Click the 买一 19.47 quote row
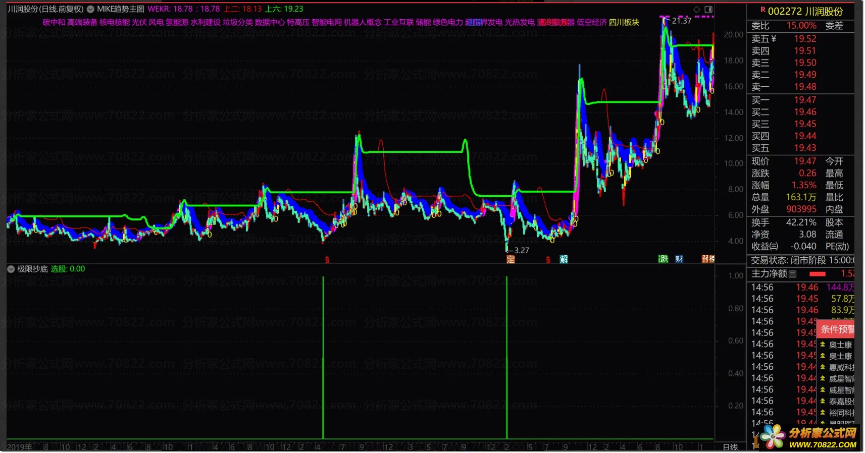865x453 pixels. (800, 100)
